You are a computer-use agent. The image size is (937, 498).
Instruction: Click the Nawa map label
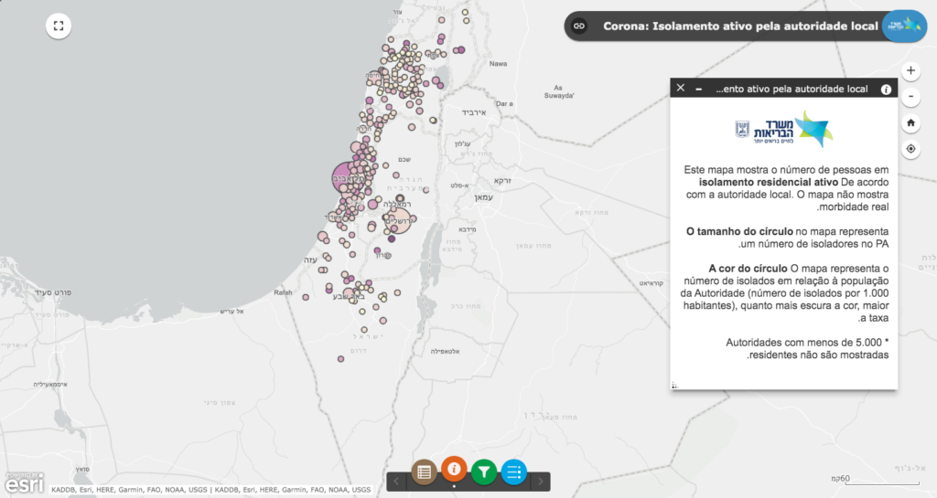pos(498,64)
